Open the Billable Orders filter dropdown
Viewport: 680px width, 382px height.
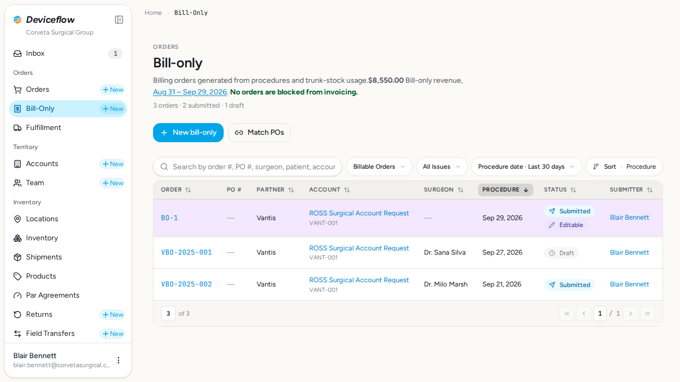click(379, 167)
